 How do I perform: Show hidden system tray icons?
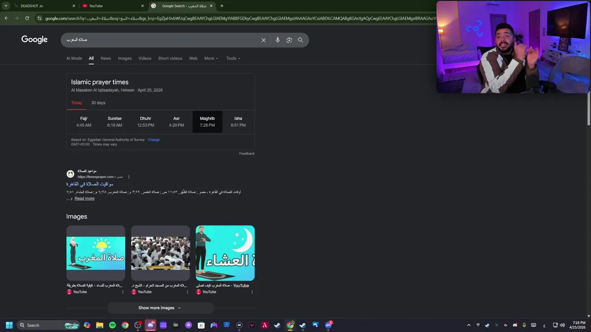[x=469, y=325]
